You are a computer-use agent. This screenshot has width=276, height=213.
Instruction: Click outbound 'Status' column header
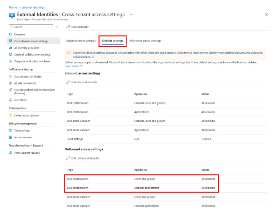point(205,170)
